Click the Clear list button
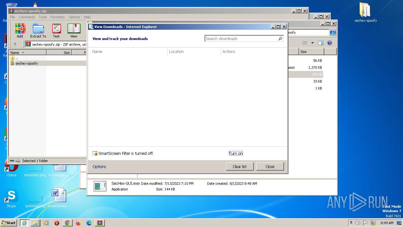Screen dimensions: 403x227 tap(240, 166)
